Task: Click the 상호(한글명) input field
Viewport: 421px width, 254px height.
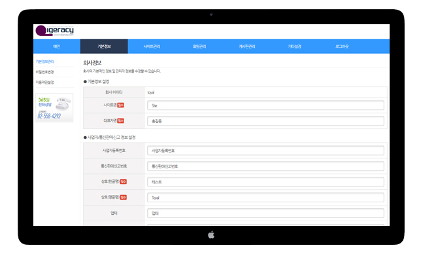Action: tap(265, 182)
